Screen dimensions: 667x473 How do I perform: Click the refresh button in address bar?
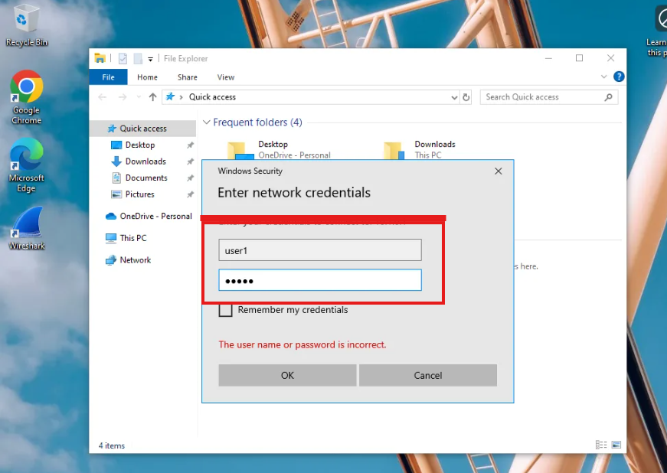[x=466, y=97]
